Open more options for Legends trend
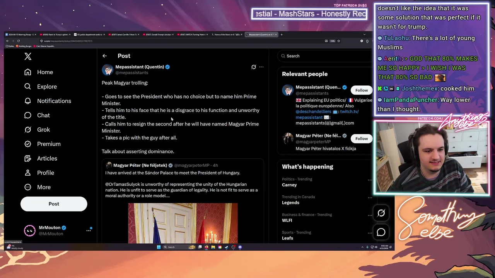 tap(370, 198)
